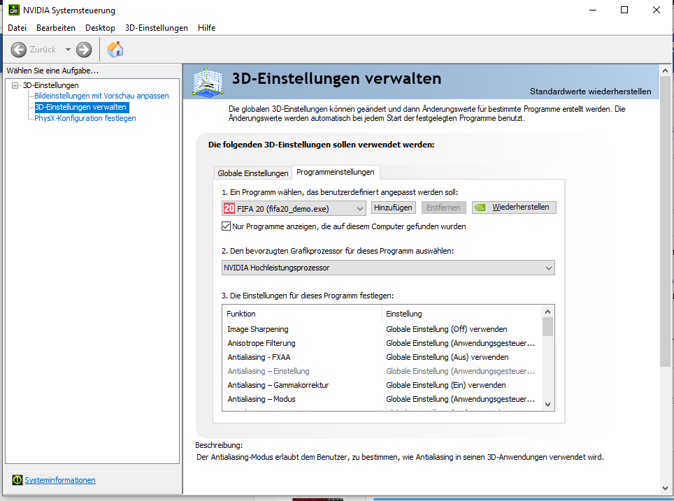
Task: Click the FIFA 20 program icon
Action: tap(229, 208)
